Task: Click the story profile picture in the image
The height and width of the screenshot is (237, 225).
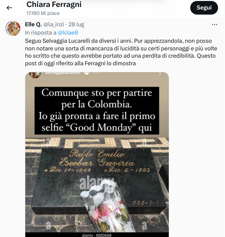Action: point(35,75)
